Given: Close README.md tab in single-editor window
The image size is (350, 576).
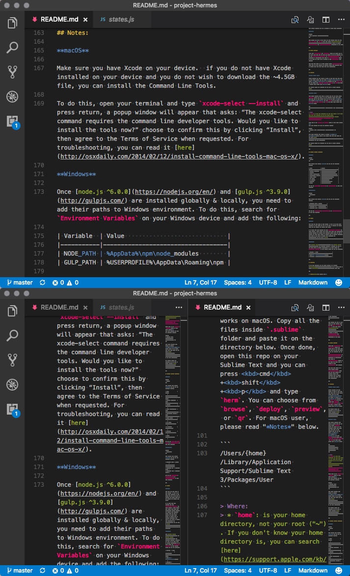Looking at the screenshot, I should pyautogui.click(x=85, y=20).
